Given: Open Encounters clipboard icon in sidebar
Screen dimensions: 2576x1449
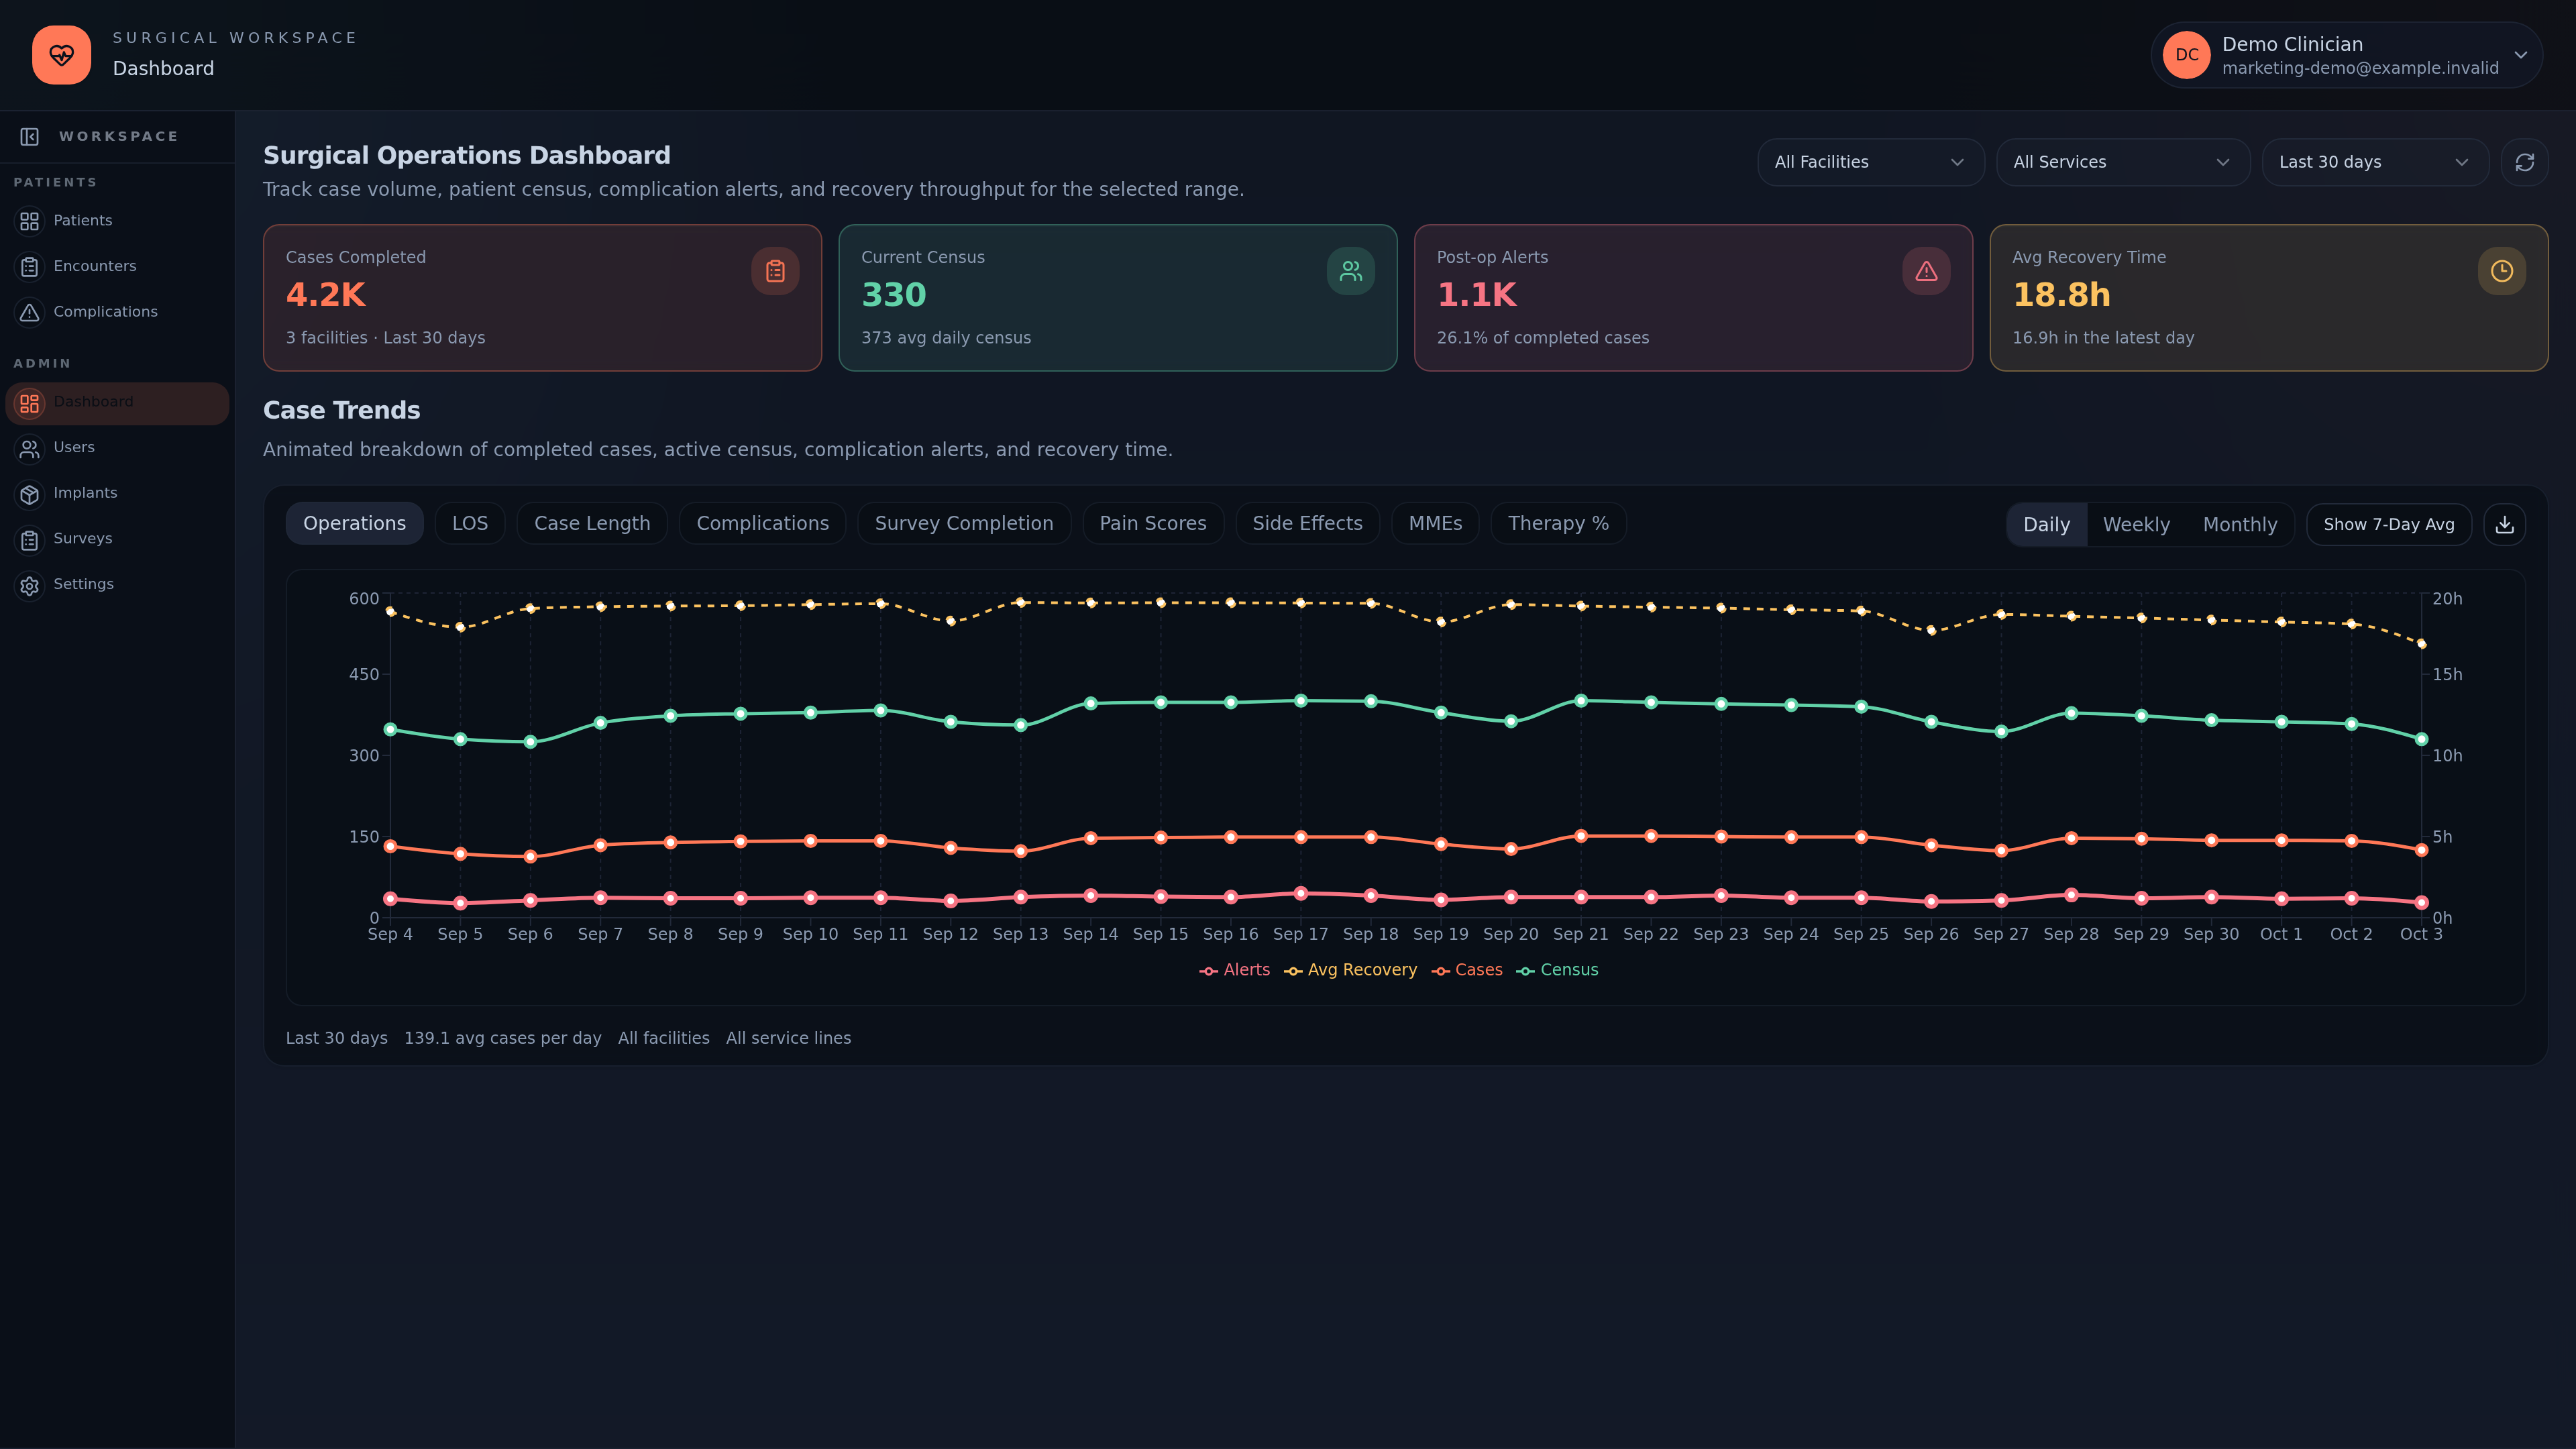Looking at the screenshot, I should (30, 267).
